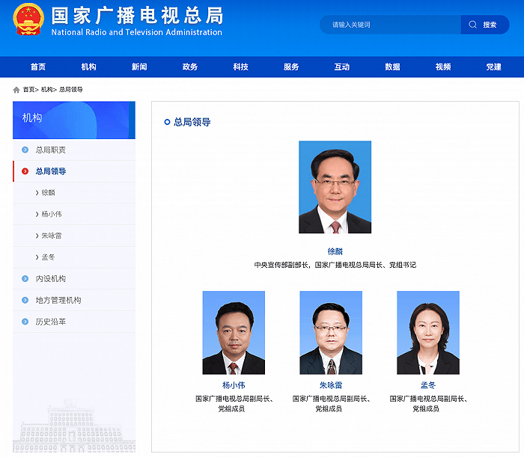The width and height of the screenshot is (524, 457).
Task: Open the 徐麟 name link under portrait
Action: click(335, 251)
